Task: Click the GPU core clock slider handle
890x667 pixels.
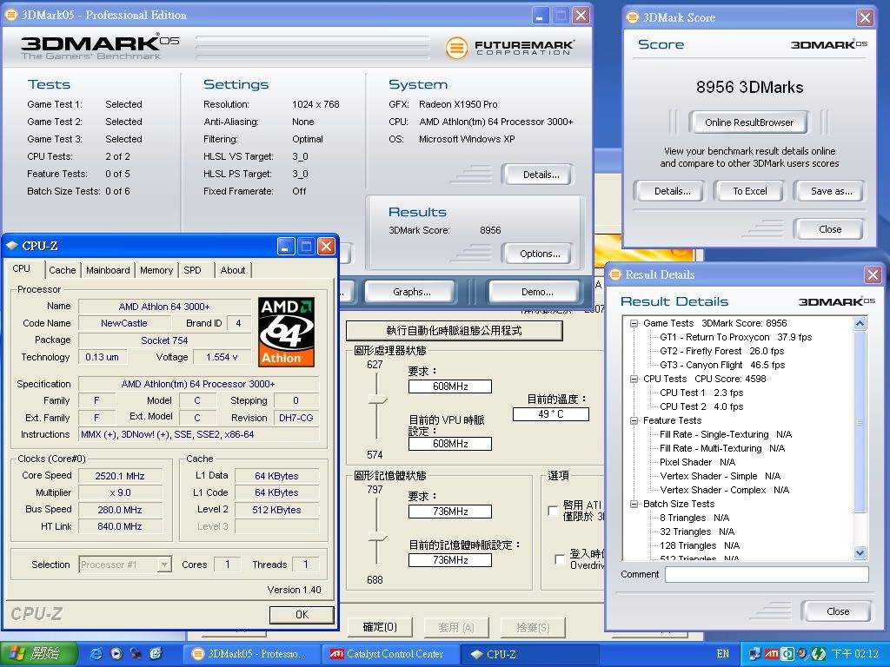Action: coord(376,400)
